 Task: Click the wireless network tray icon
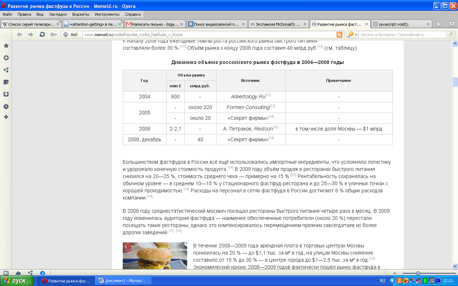pyautogui.click(x=412, y=281)
